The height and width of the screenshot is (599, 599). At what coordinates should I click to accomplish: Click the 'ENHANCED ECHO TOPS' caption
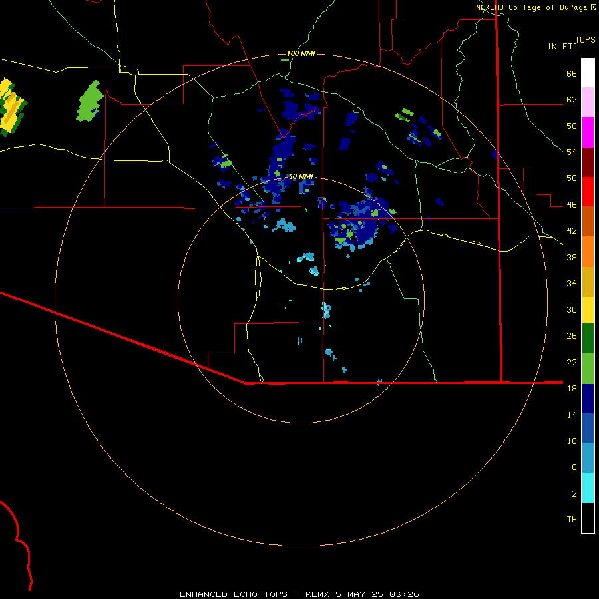pos(234,594)
